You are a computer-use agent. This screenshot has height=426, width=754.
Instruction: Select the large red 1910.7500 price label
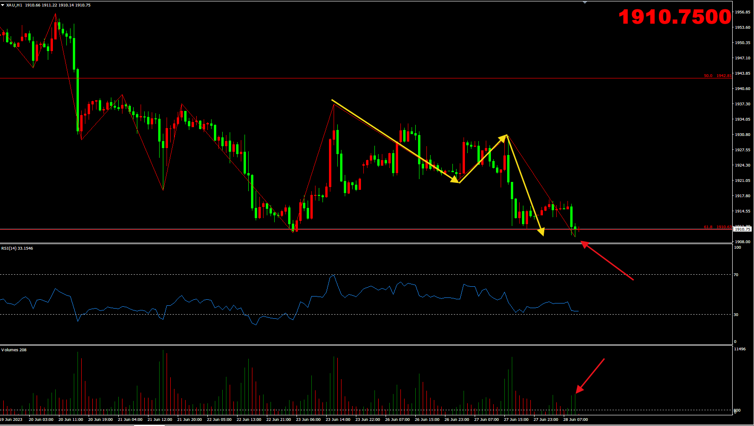point(675,17)
